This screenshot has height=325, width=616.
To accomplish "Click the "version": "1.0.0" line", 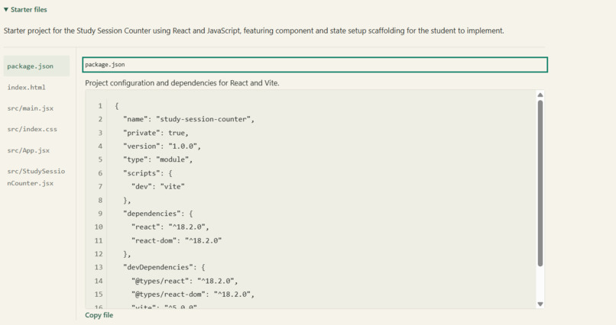I will [x=162, y=146].
